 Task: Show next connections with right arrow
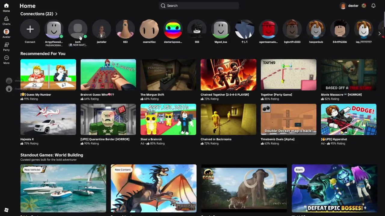[379, 34]
